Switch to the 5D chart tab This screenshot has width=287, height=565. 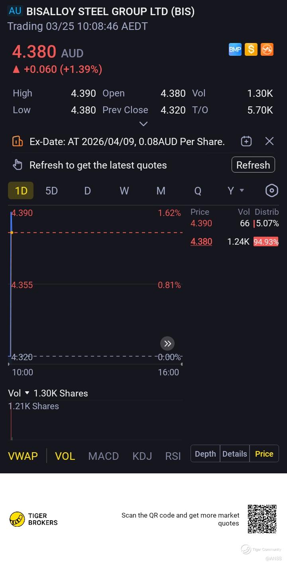(51, 190)
